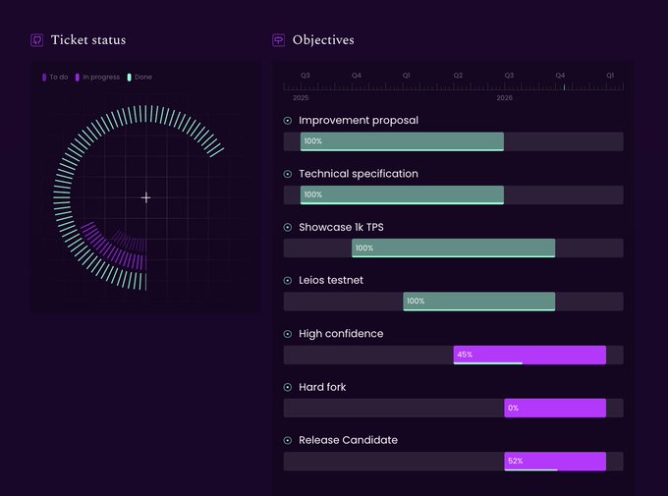Viewport: 668px width, 496px height.
Task: Click the Release Candidate label
Action: pyautogui.click(x=348, y=440)
